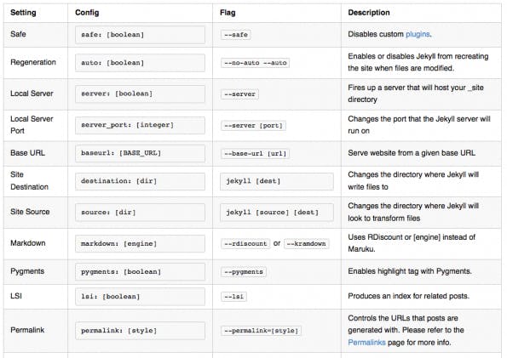This screenshot has height=358, width=507.
Task: Select the --base-url [url] flag
Action: pyautogui.click(x=255, y=153)
